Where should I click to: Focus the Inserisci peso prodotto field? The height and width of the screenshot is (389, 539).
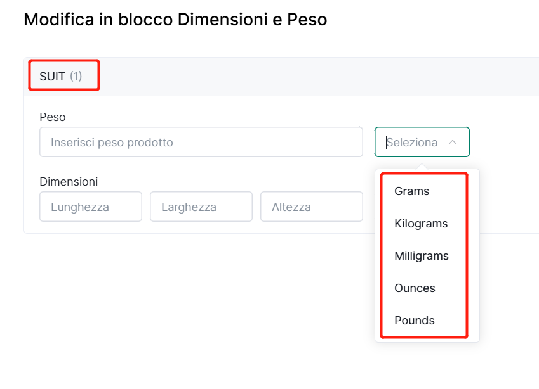[x=201, y=143]
